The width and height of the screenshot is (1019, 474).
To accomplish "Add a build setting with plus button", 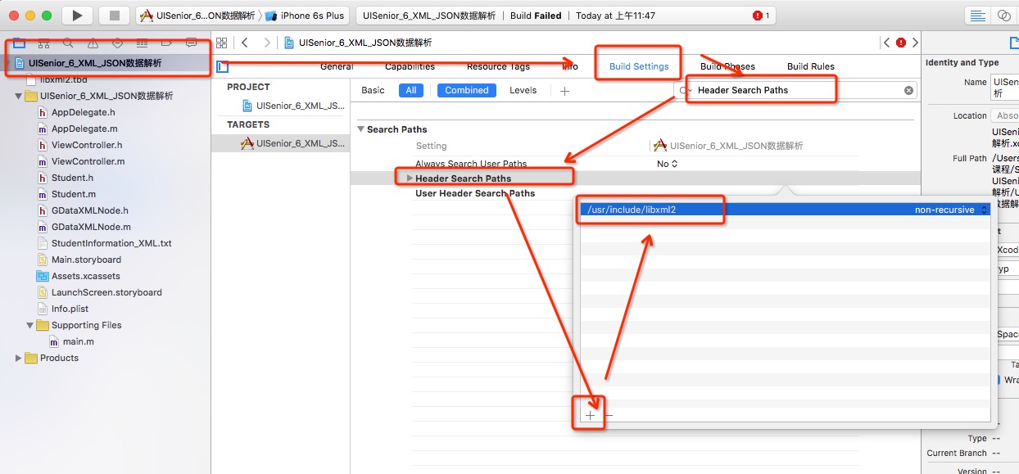I will (x=564, y=90).
